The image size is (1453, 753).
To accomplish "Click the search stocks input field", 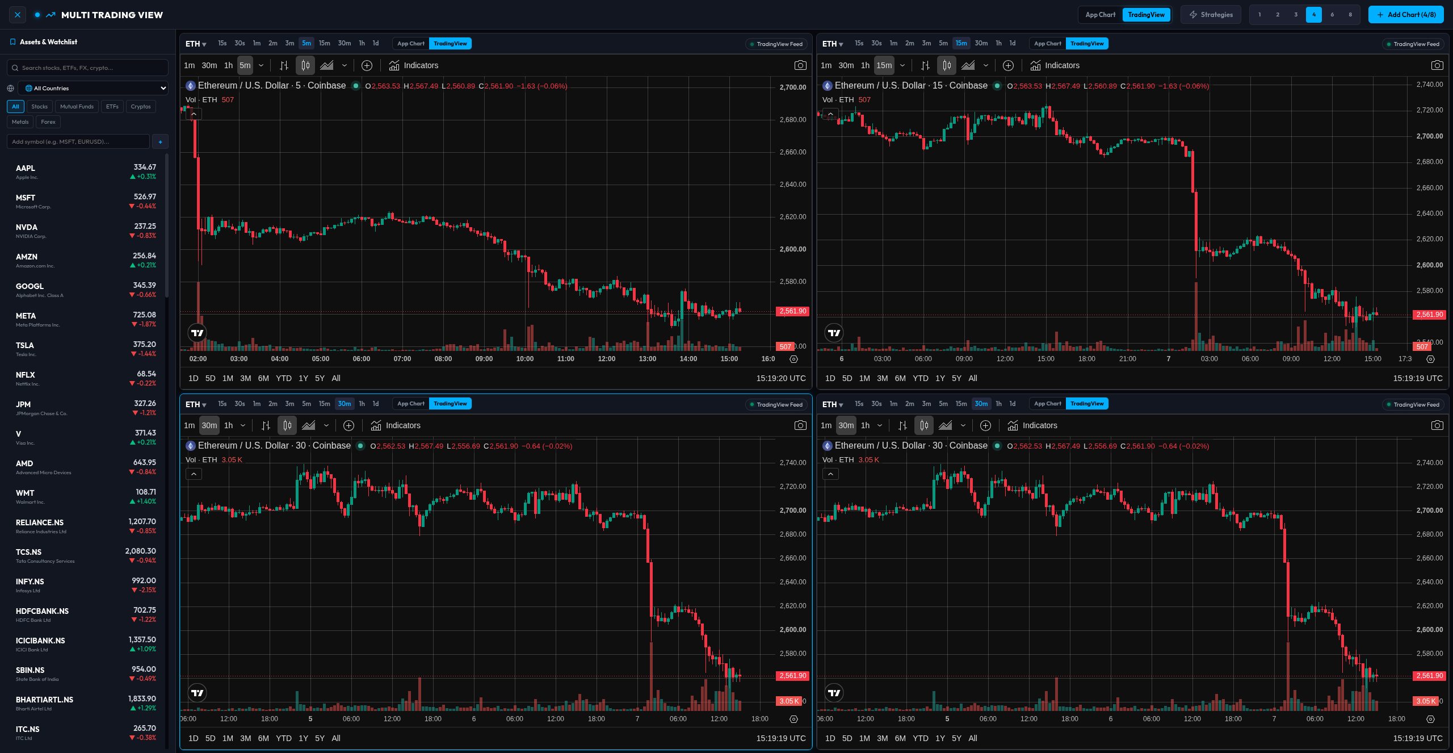I will 88,68.
